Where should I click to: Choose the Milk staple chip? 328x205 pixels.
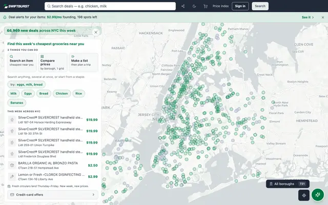(13, 93)
